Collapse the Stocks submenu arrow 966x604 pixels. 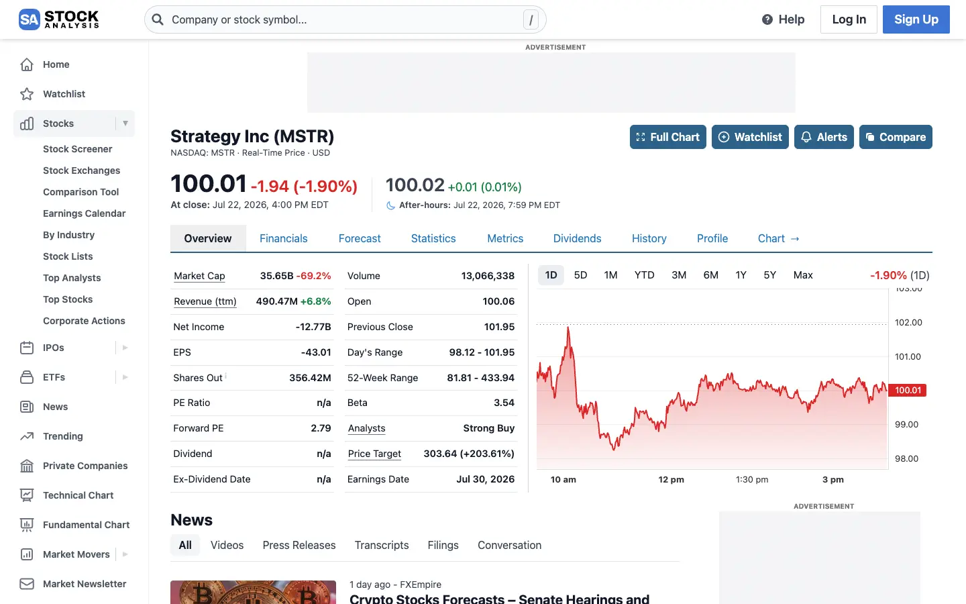(125, 123)
